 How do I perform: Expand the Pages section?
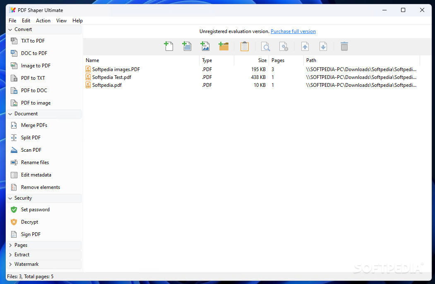pos(44,245)
